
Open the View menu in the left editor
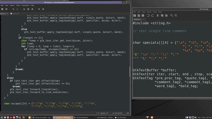tap(7, 5)
